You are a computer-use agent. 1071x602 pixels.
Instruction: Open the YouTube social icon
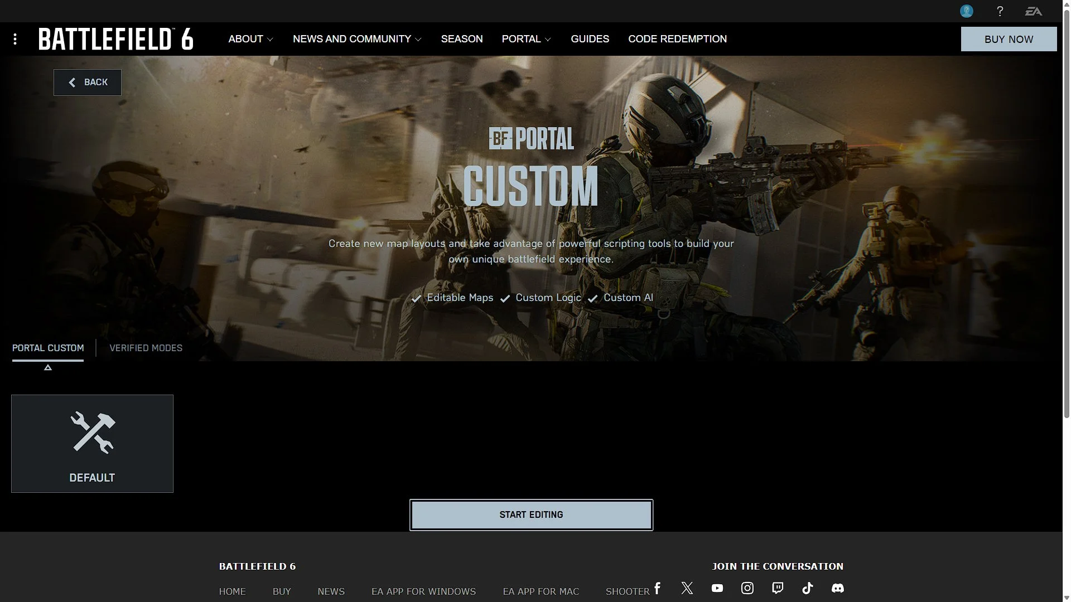coord(717,588)
